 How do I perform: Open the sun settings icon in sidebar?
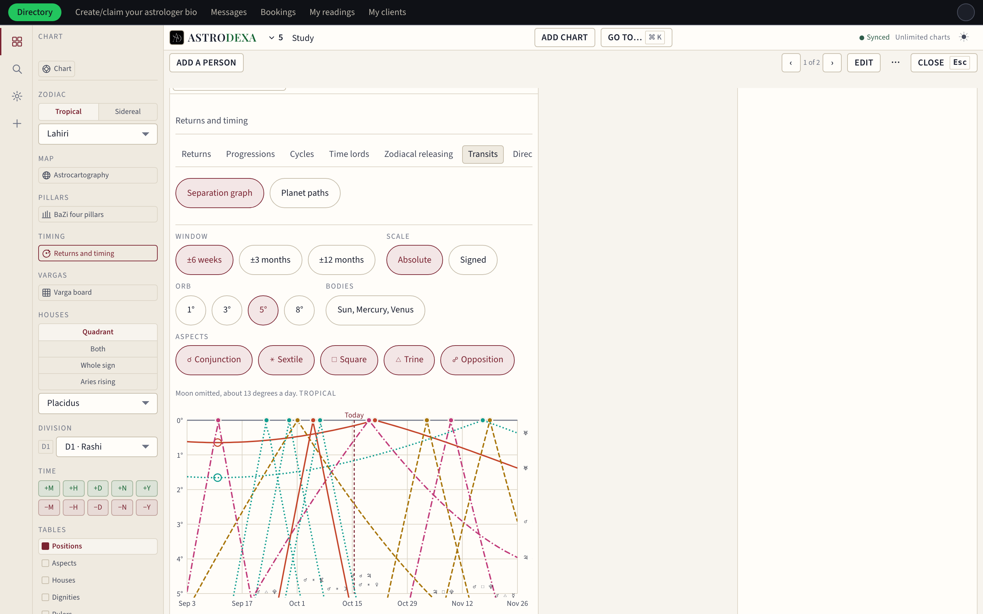coord(17,96)
